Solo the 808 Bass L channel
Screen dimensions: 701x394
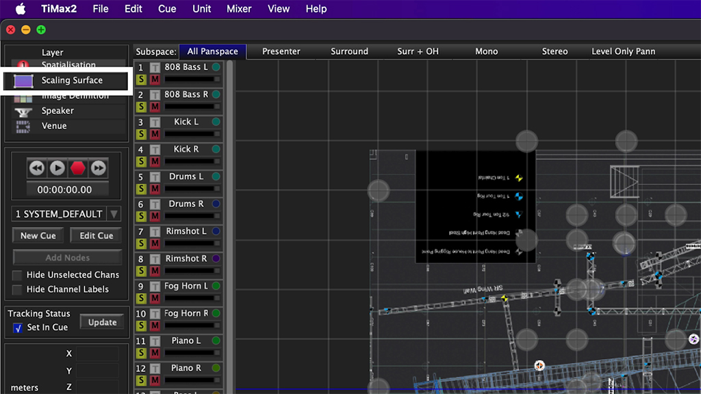pos(141,79)
